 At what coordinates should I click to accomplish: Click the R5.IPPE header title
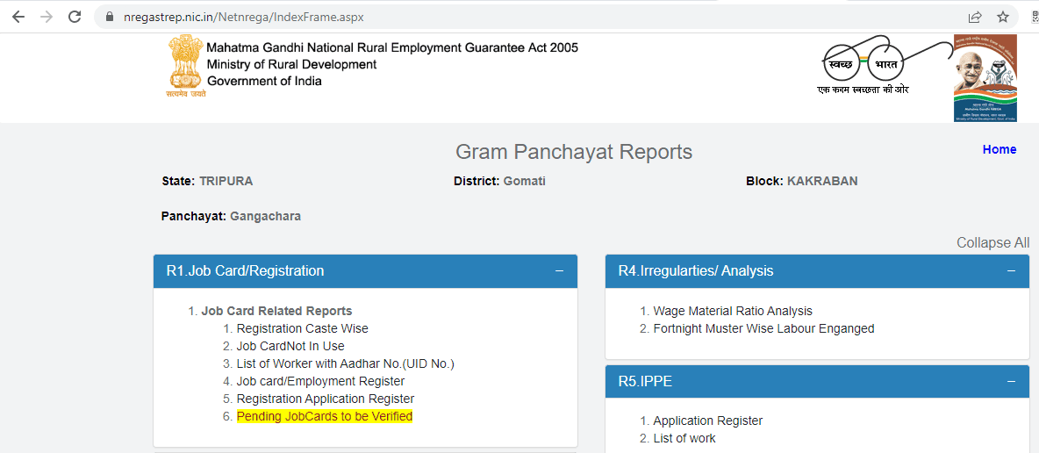[x=645, y=381]
